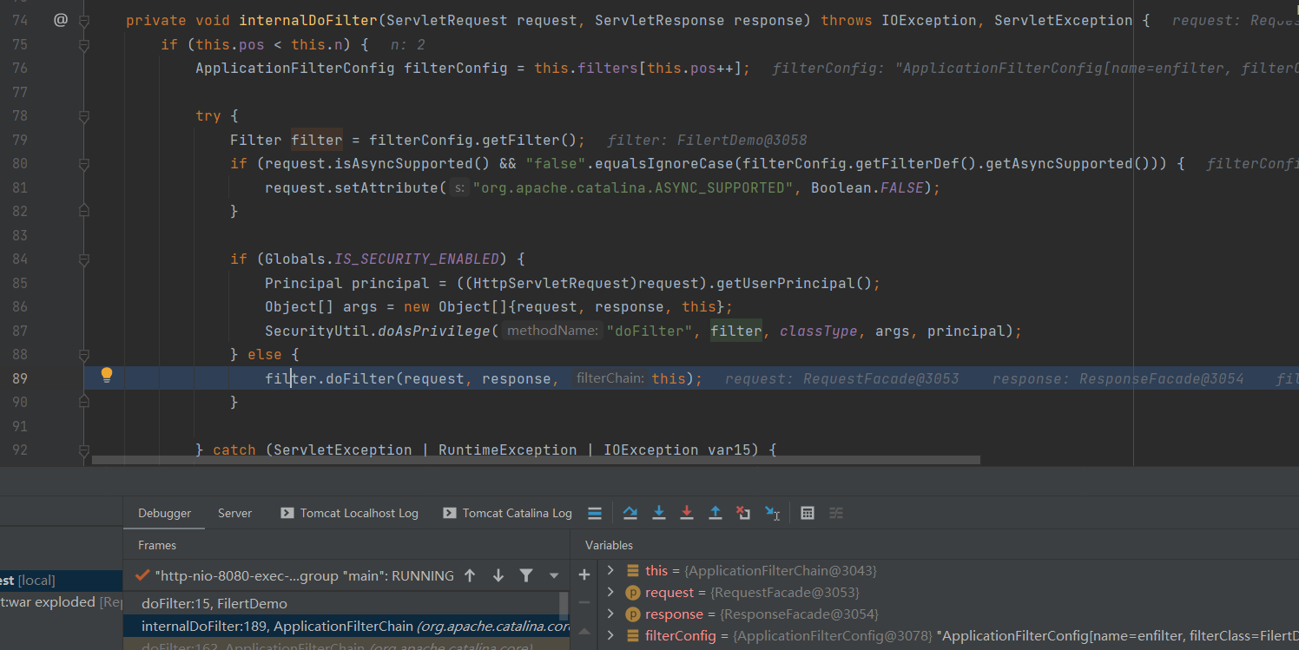Click the '{ApplicationFilterChain@3043}' value in Variables

pos(781,570)
